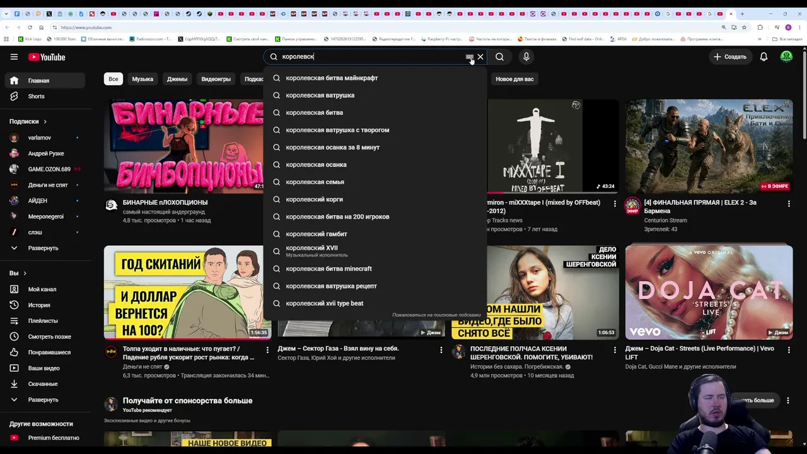Open a new browser tab

click(x=742, y=13)
